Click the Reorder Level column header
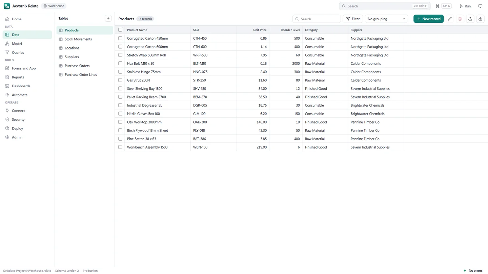Viewport: 488px width, 274px height. click(x=286, y=30)
